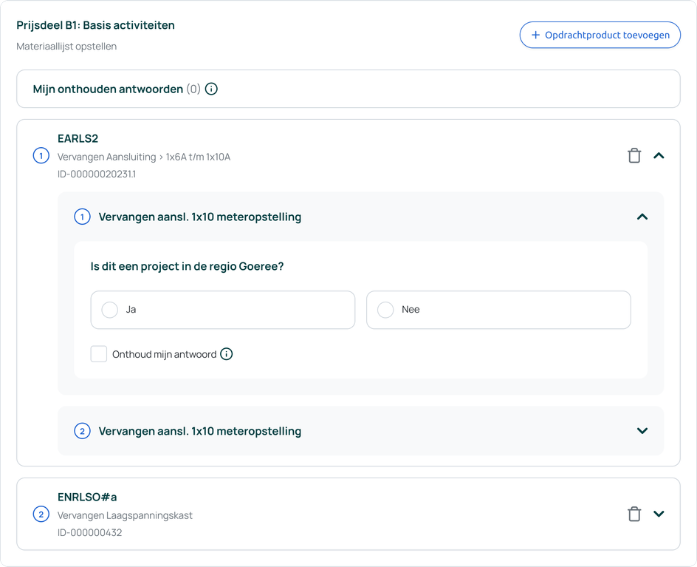This screenshot has width=697, height=567.
Task: Select the Ja radio option
Action: [223, 310]
